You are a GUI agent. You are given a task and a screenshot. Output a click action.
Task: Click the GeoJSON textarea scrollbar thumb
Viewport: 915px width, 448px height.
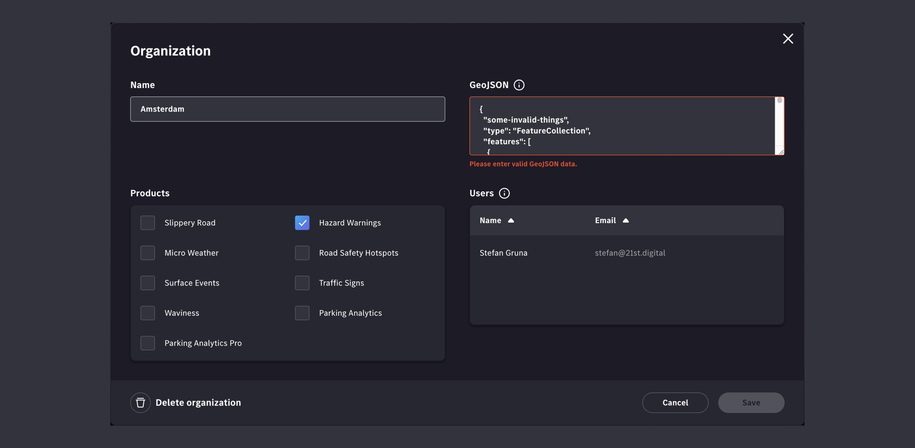[780, 100]
